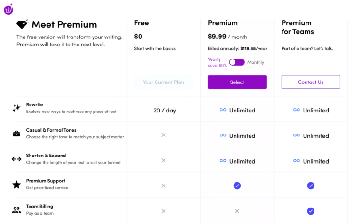Screen dimensions: 361x223
Task: Click the Contact Us button
Action: pyautogui.click(x=311, y=82)
